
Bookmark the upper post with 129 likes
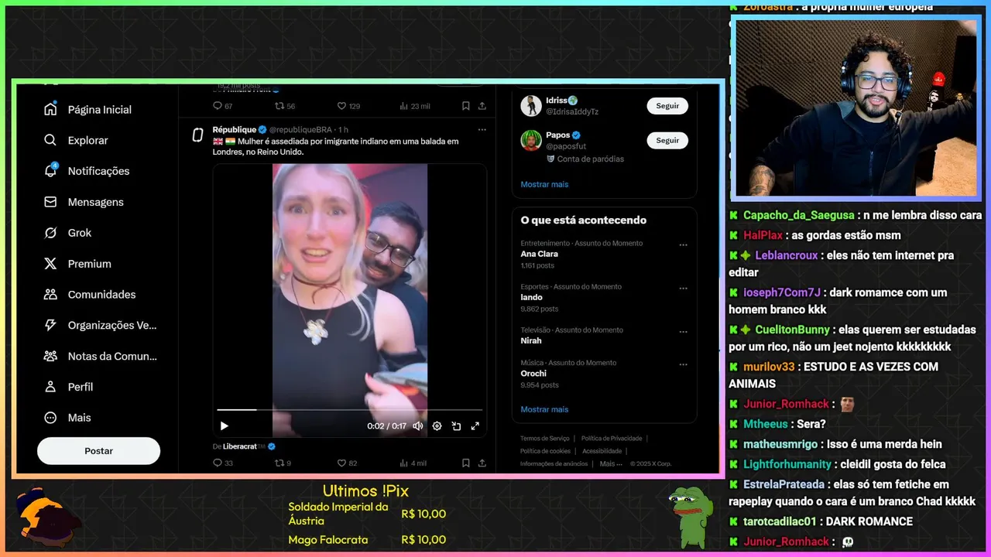pos(465,106)
